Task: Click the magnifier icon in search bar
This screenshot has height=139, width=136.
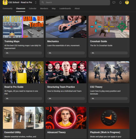Action: click(43, 2)
